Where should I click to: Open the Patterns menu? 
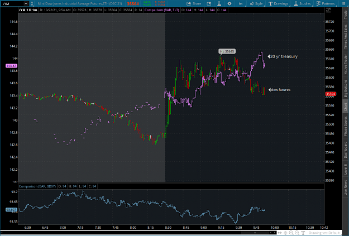tap(326, 3)
